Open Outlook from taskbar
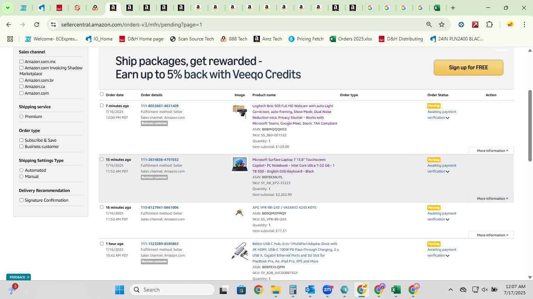Screen dimensions: 533x299 [x=310, y=290]
